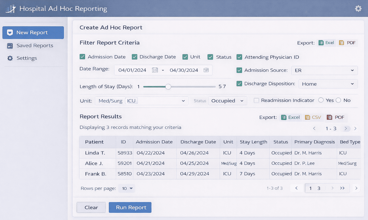Open Saved Reports in the sidebar
This screenshot has height=220, width=368.
coord(35,46)
